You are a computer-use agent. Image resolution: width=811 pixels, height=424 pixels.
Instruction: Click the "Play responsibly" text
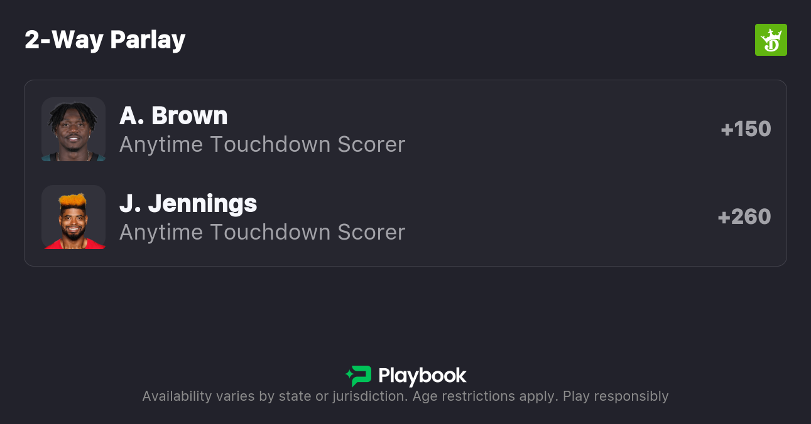point(616,396)
